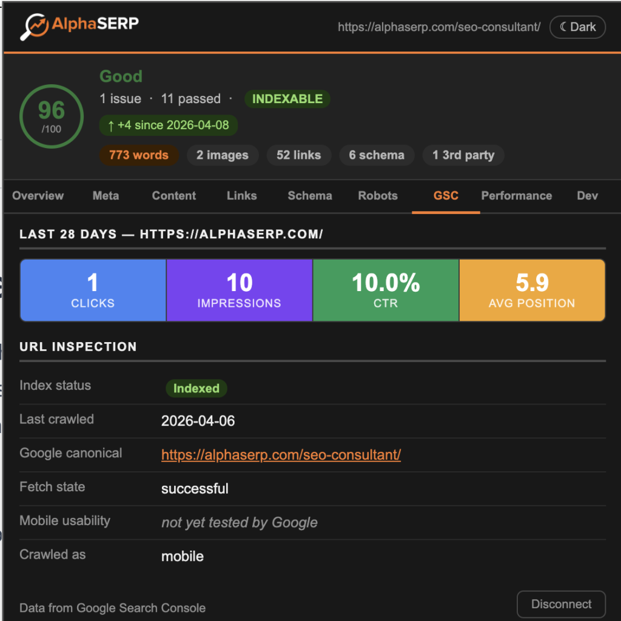Image resolution: width=621 pixels, height=621 pixels.
Task: Click the 2 images pill
Action: (x=223, y=155)
